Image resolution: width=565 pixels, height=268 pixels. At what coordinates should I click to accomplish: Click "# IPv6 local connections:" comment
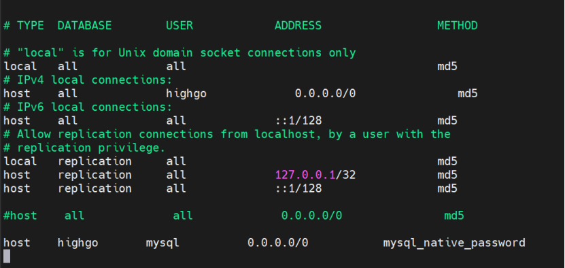point(88,107)
